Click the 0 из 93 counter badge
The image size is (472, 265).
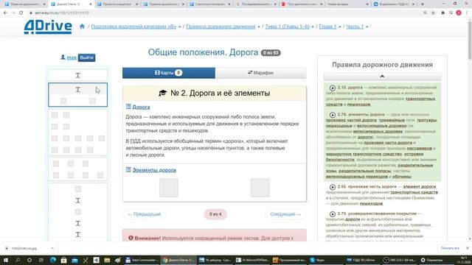(x=271, y=52)
